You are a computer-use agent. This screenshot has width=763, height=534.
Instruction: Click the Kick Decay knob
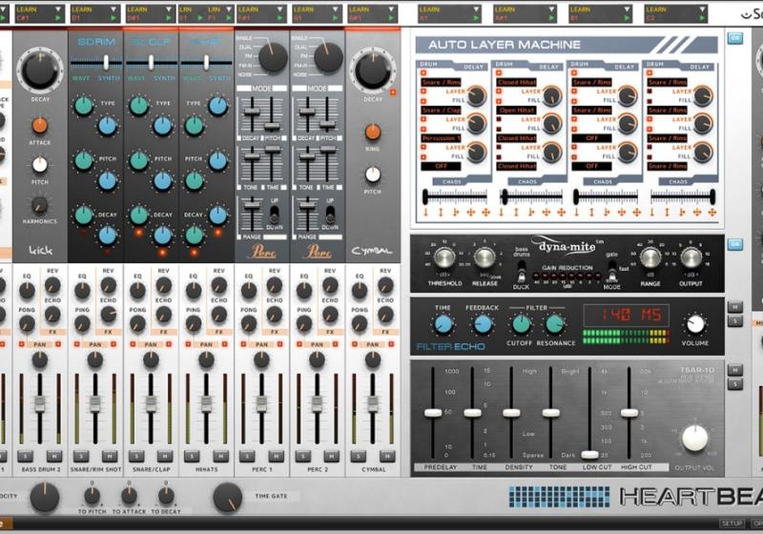[x=39, y=71]
